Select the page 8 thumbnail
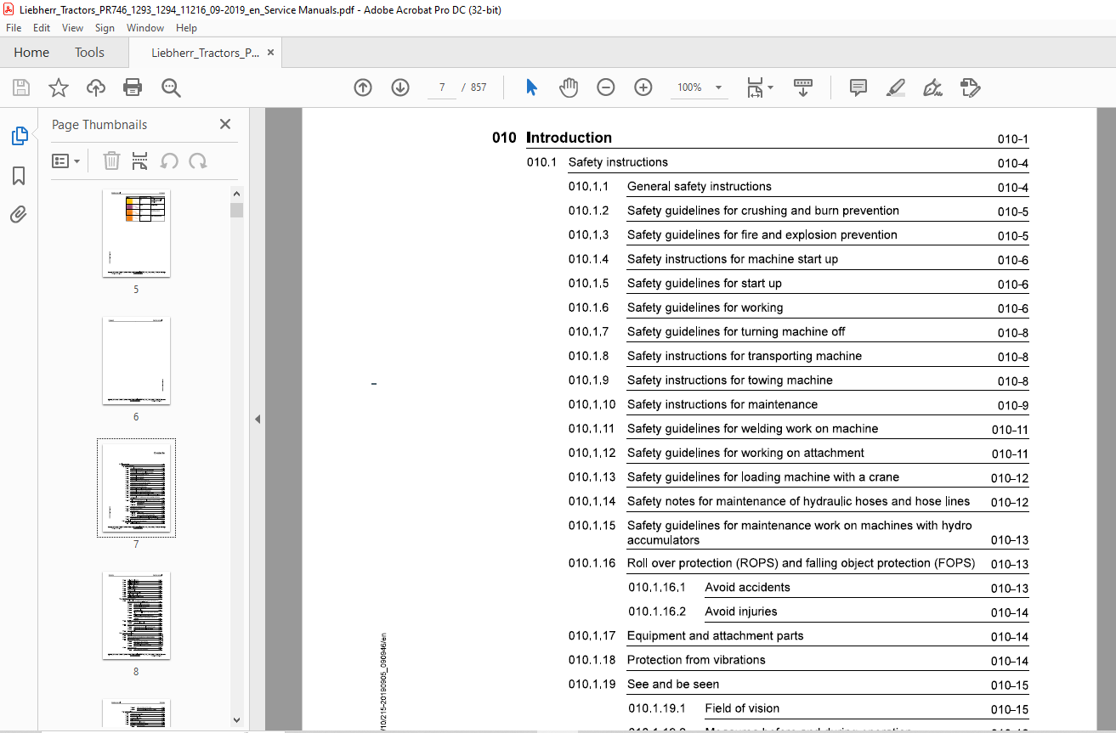The width and height of the screenshot is (1116, 733). pos(136,615)
